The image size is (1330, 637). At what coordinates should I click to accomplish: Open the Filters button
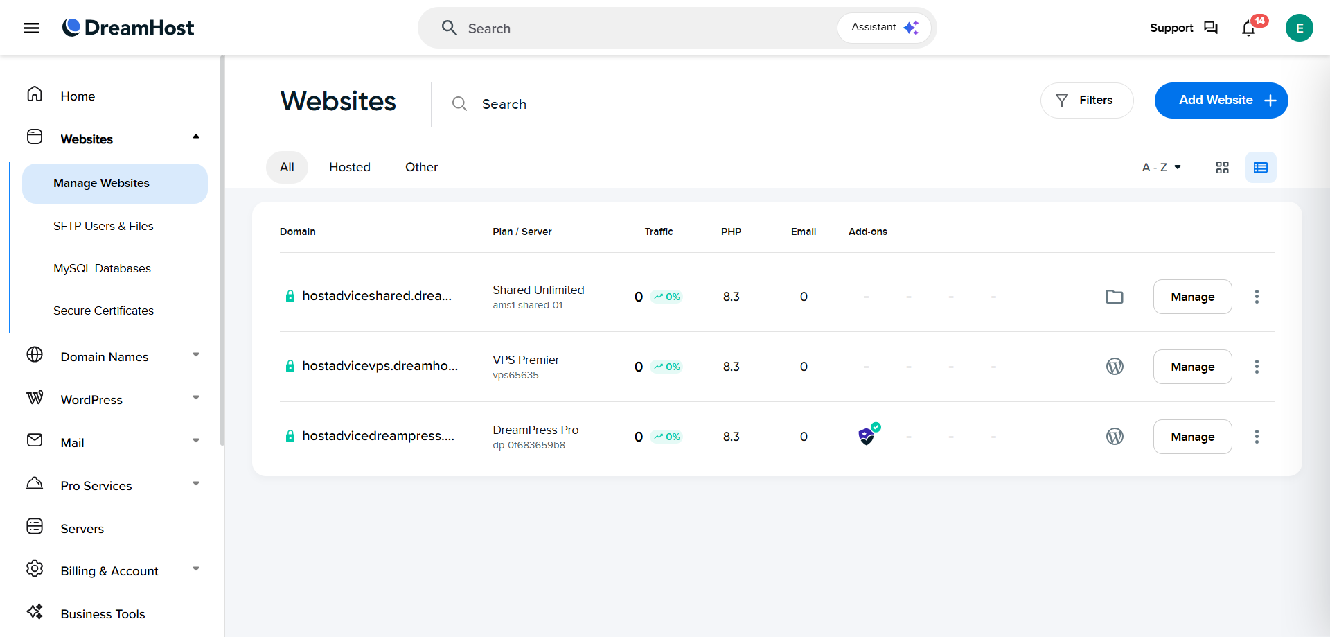pos(1087,101)
